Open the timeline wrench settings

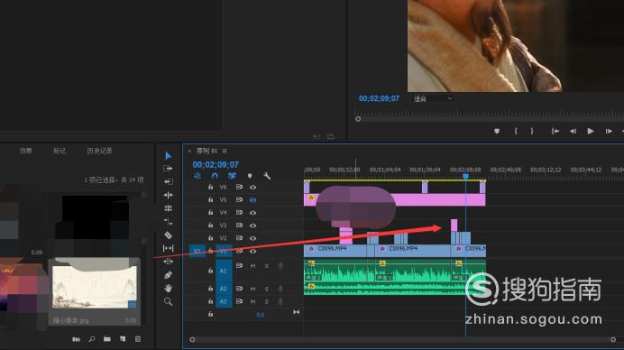(x=267, y=176)
